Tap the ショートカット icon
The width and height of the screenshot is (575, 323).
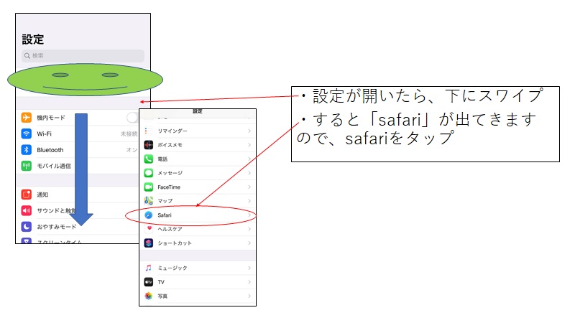coord(149,243)
